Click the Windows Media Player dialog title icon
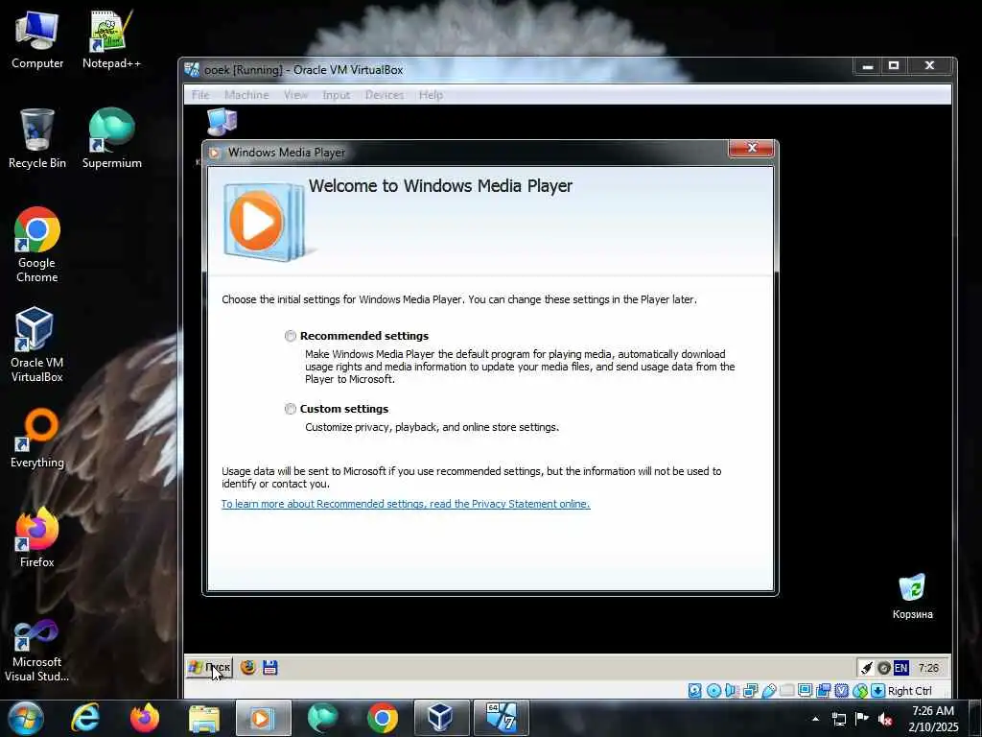 point(215,153)
